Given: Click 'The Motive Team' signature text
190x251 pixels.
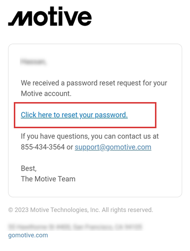Looking at the screenshot, I should (x=48, y=179).
